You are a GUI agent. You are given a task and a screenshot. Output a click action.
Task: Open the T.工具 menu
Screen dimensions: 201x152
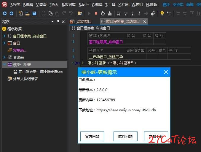click(110, 5)
